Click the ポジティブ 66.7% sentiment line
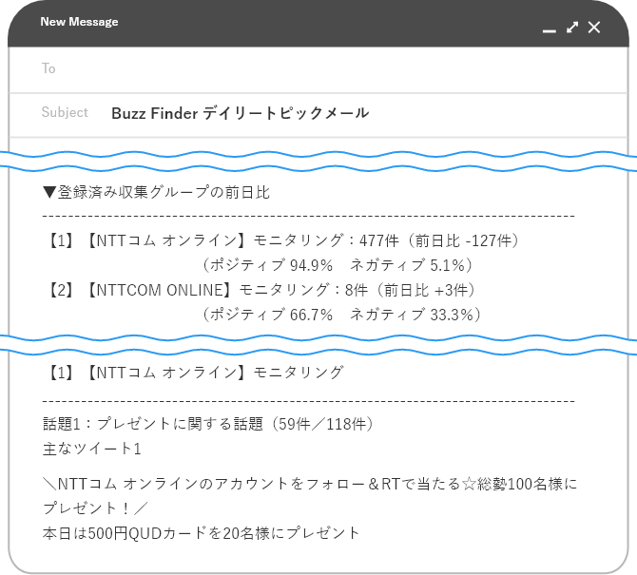 click(x=341, y=315)
